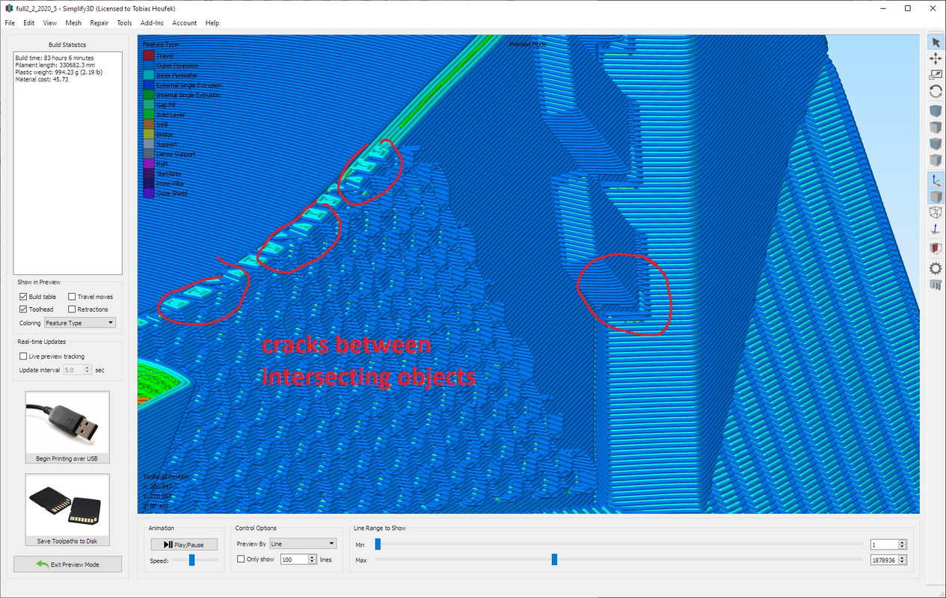
Task: Activate the scale models tool
Action: point(935,75)
